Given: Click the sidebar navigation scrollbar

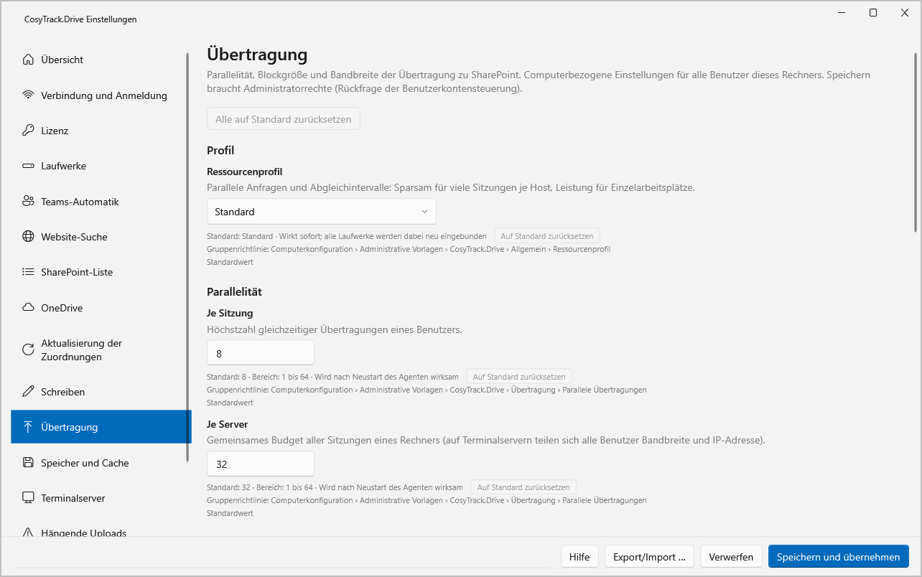Looking at the screenshot, I should [x=188, y=256].
